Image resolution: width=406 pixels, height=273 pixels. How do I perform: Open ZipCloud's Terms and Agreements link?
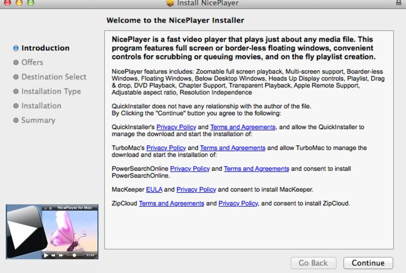coord(171,203)
